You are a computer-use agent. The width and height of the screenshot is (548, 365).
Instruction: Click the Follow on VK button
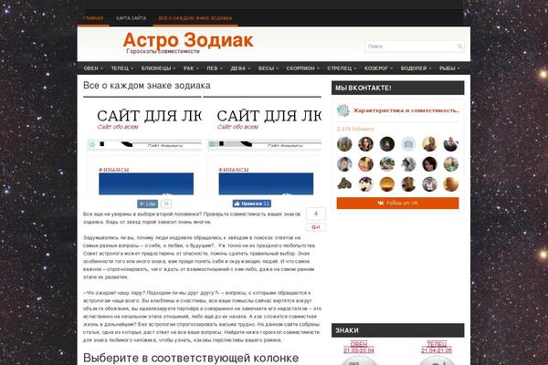pos(397,203)
